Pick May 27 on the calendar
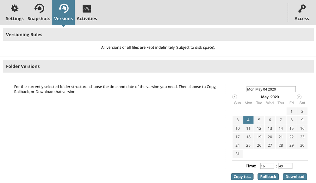 point(270,145)
